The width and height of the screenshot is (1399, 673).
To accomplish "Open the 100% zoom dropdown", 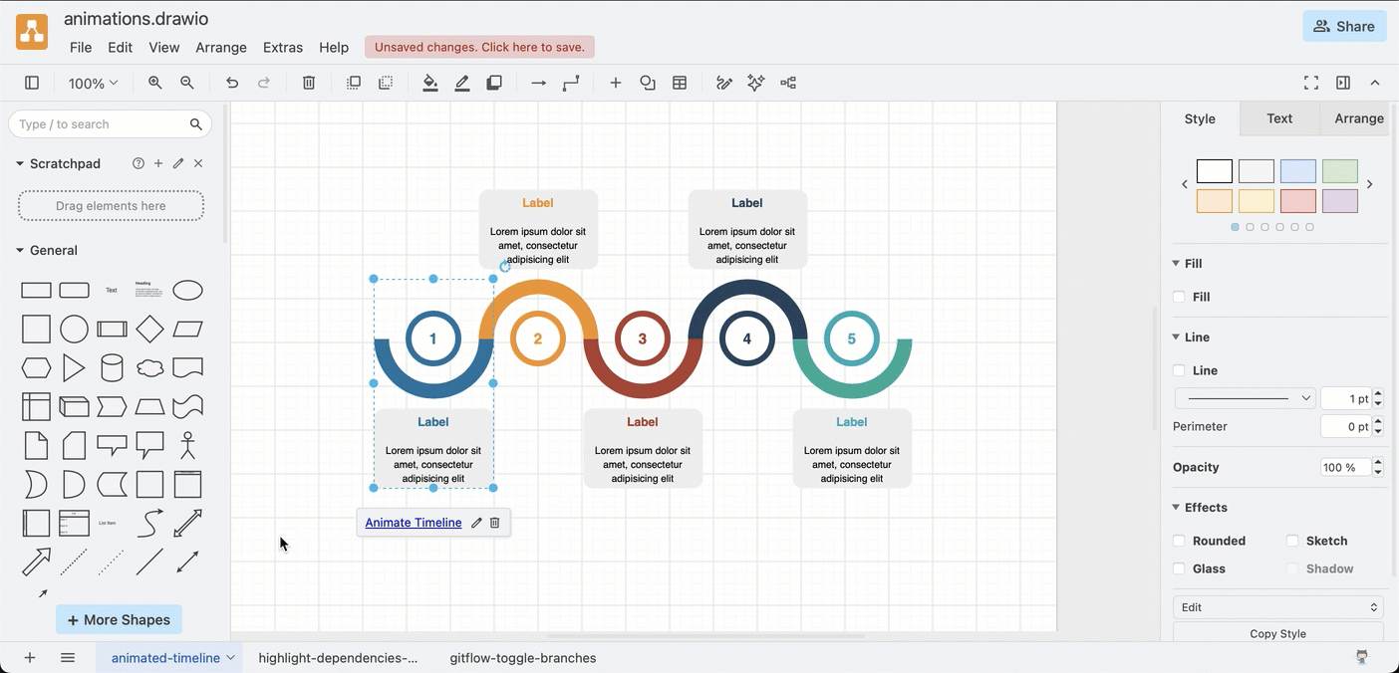I will click(x=93, y=84).
